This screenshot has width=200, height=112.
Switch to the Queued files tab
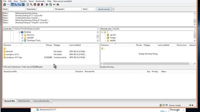coord(10,101)
